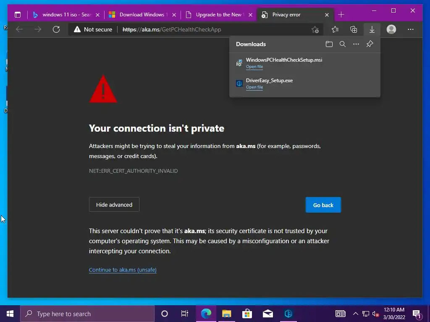The width and height of the screenshot is (430, 322).
Task: Open file link for DriverEasy_Setup.exe
Action: coord(254,87)
